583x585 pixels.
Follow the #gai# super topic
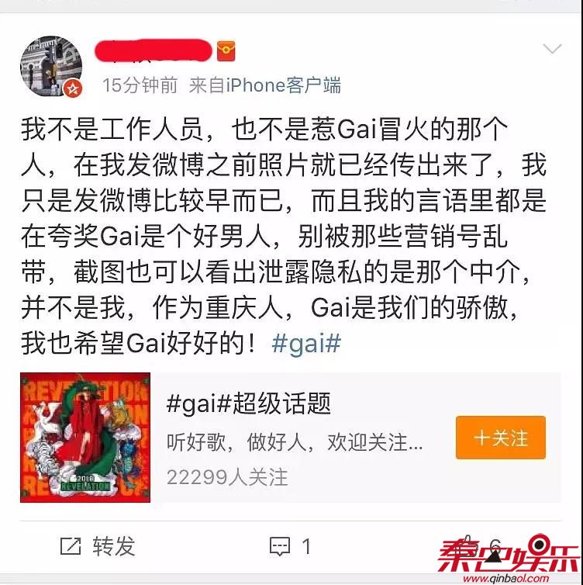501,438
